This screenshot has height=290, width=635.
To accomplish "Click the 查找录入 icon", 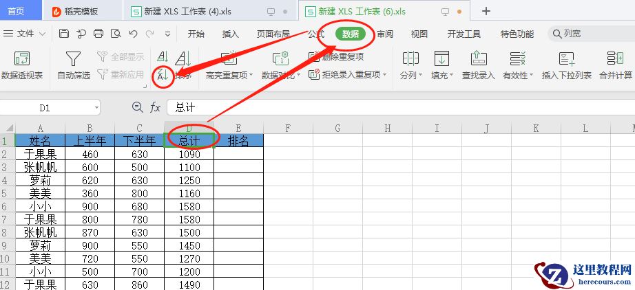I will 479,58.
